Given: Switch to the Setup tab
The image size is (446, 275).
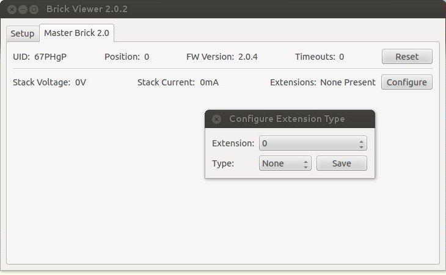Looking at the screenshot, I should click(22, 34).
